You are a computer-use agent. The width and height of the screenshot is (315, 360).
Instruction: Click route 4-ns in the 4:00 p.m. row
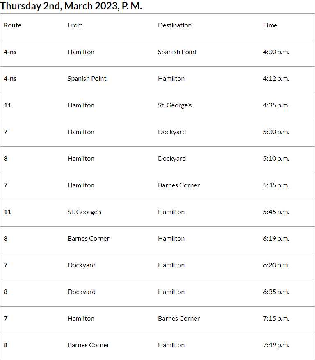10,52
